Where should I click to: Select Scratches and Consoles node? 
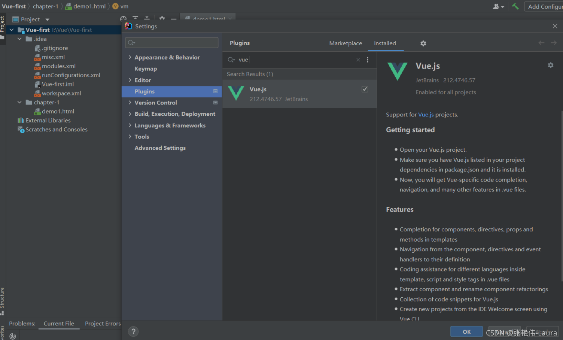pos(52,130)
